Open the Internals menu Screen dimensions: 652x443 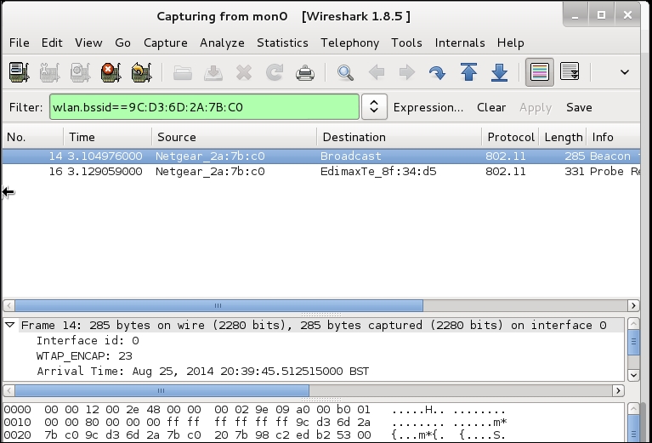(x=460, y=43)
